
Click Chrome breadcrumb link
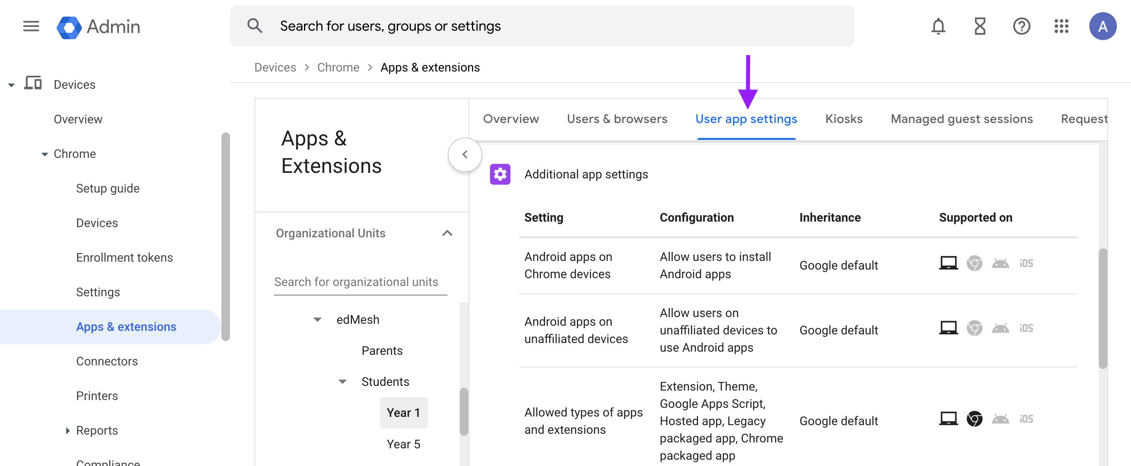click(338, 68)
